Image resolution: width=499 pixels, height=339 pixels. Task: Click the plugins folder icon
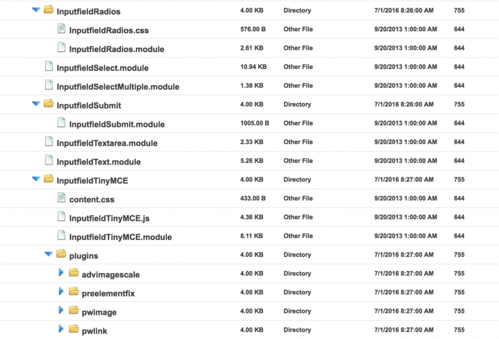click(x=61, y=255)
